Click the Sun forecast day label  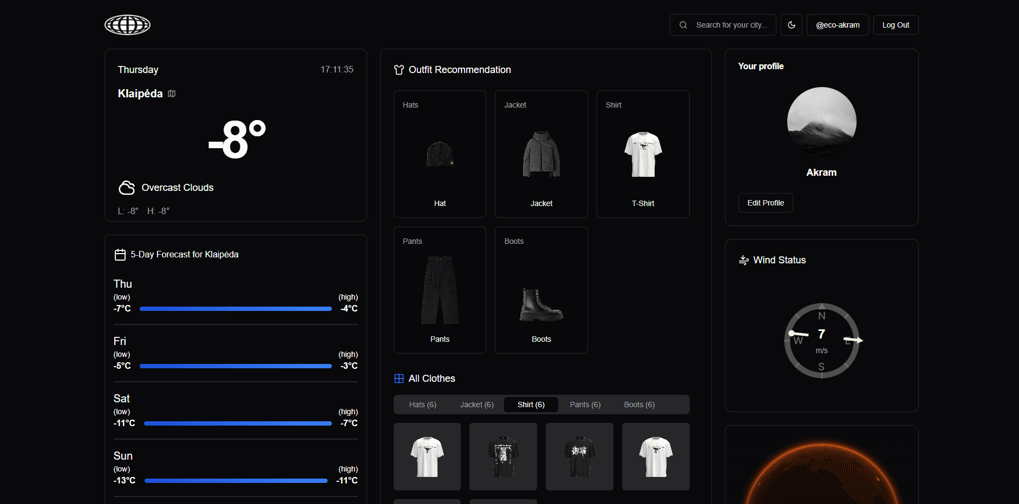point(123,456)
